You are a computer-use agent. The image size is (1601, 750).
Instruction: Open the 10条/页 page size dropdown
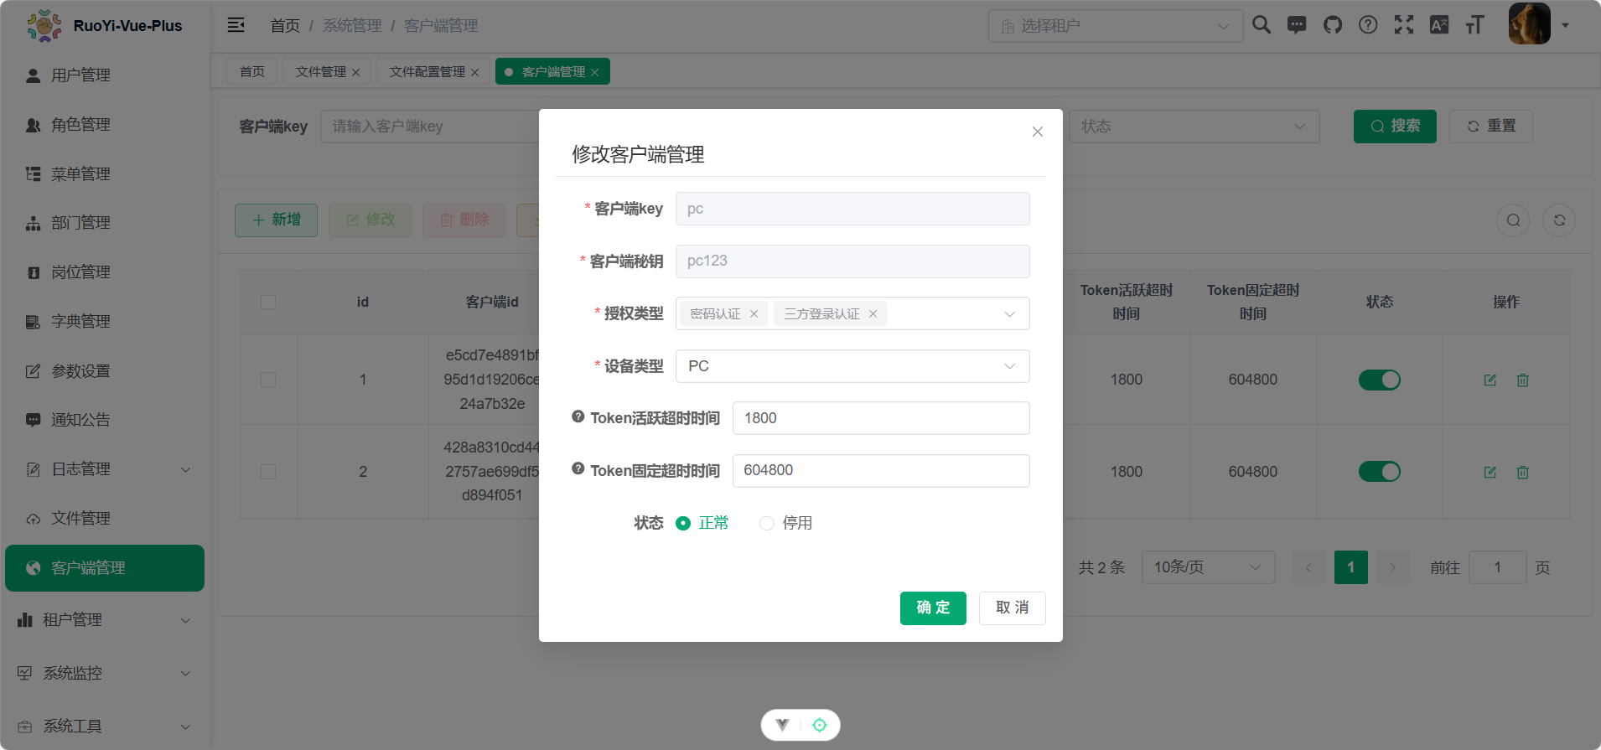1207,567
